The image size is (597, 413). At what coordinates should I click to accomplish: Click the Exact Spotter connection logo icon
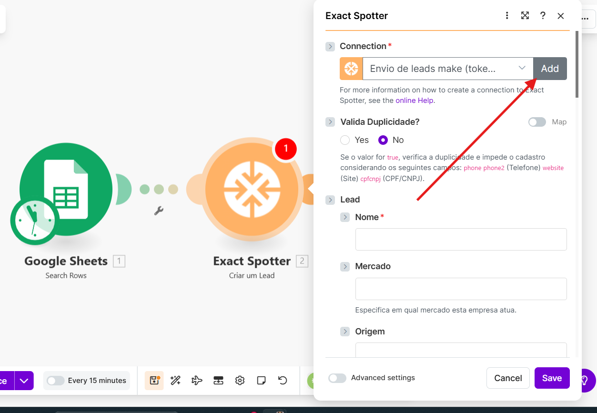[x=351, y=69]
